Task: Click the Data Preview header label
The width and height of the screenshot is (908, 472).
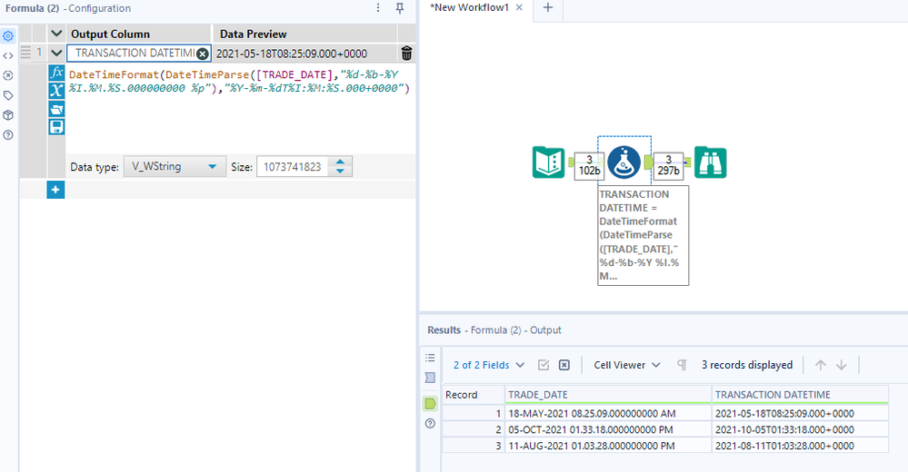Action: 253,34
